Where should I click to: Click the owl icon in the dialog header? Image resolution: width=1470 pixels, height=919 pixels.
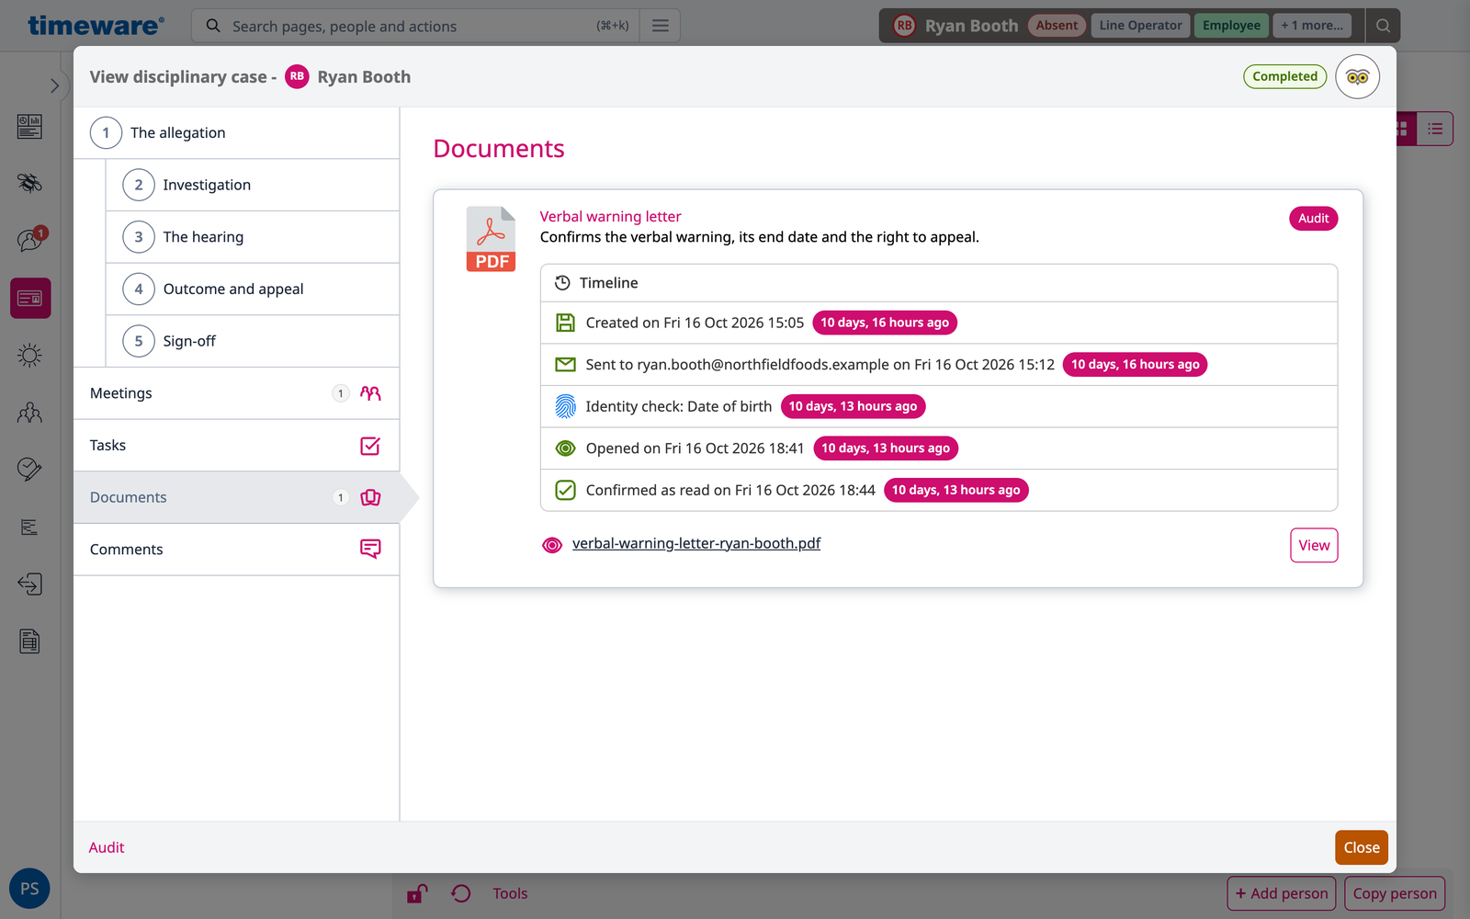point(1357,77)
